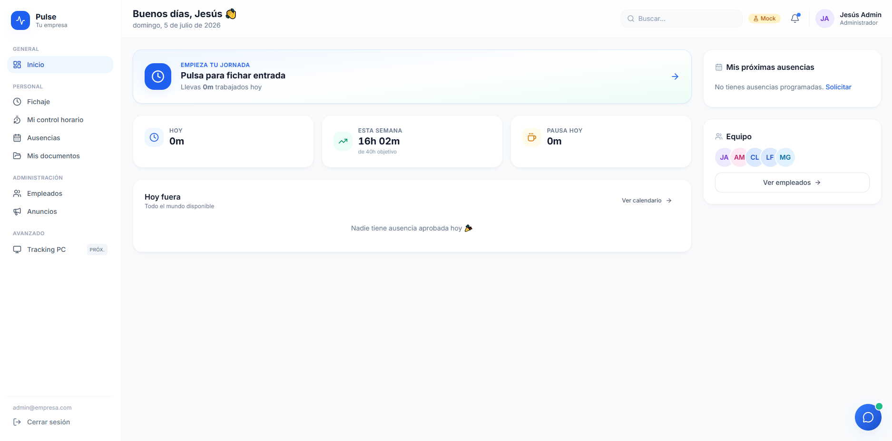The width and height of the screenshot is (892, 441).
Task: Click the arrow on the fichar entrada card
Action: (675, 77)
